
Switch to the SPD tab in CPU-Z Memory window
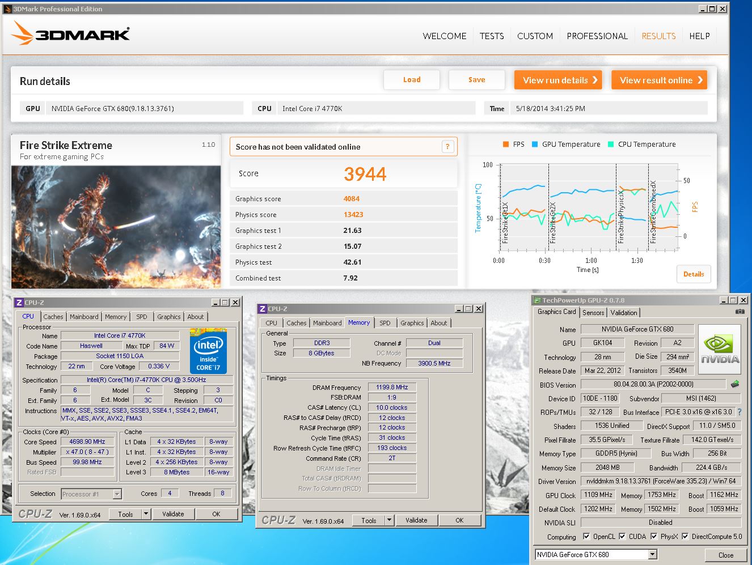coord(385,323)
